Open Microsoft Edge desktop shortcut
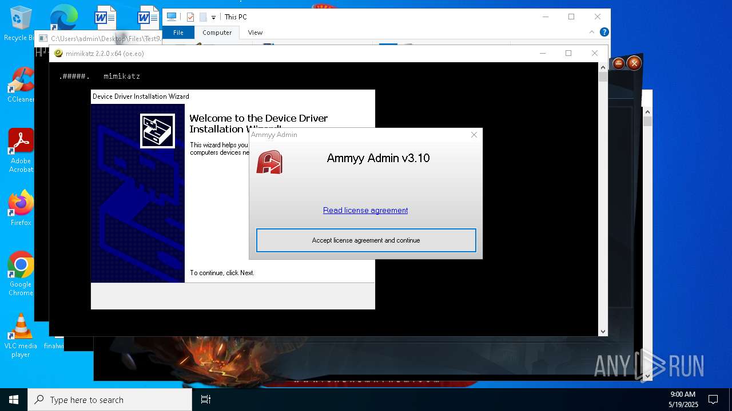This screenshot has height=411, width=732. pos(63,17)
